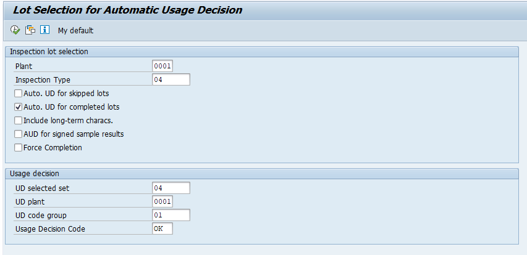
Task: Select the Inspection Type field
Action: pos(171,79)
